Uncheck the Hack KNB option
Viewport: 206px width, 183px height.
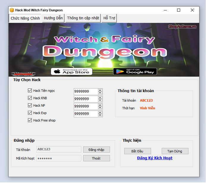coord(30,98)
